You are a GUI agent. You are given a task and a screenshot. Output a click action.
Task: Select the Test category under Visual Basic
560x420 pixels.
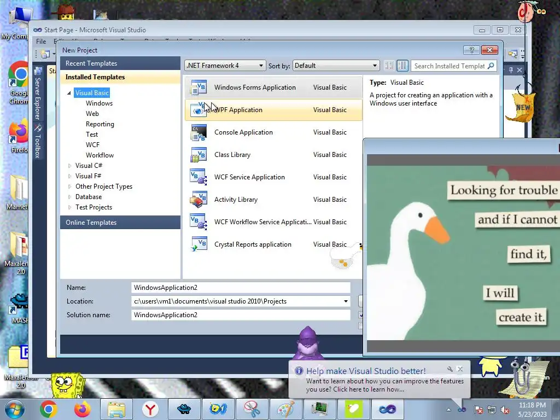coord(92,135)
